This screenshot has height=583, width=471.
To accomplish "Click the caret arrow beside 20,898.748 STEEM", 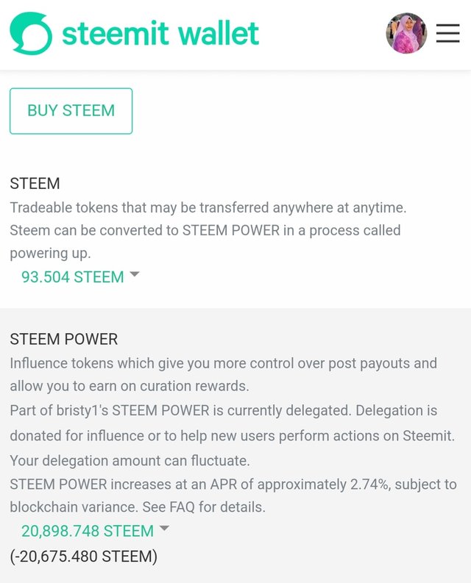I will coord(164,528).
